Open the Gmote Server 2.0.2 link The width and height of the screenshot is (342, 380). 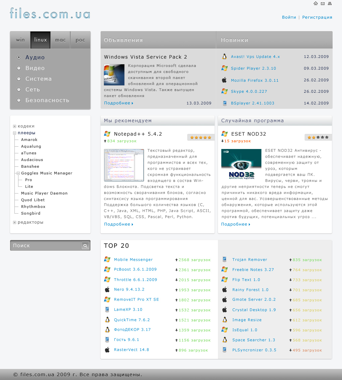[254, 299]
